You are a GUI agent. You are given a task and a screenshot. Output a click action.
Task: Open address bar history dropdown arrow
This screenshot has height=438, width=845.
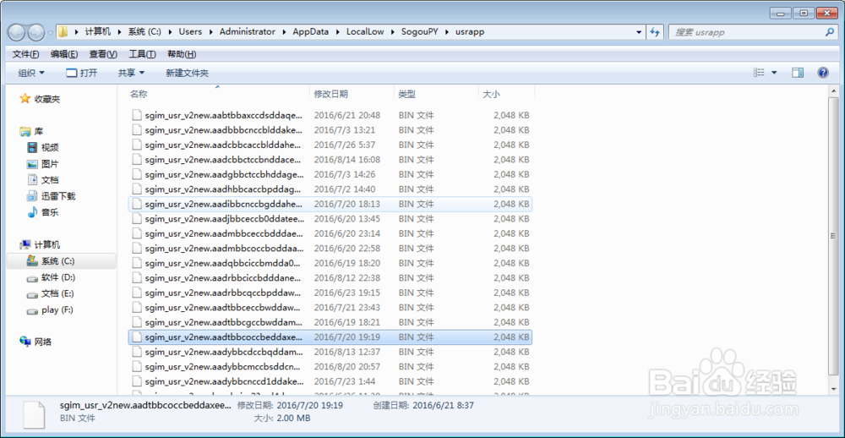click(639, 32)
